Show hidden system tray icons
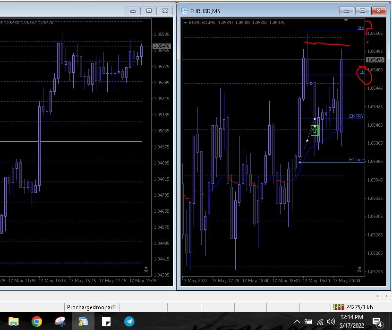392x330 pixels. click(x=297, y=321)
